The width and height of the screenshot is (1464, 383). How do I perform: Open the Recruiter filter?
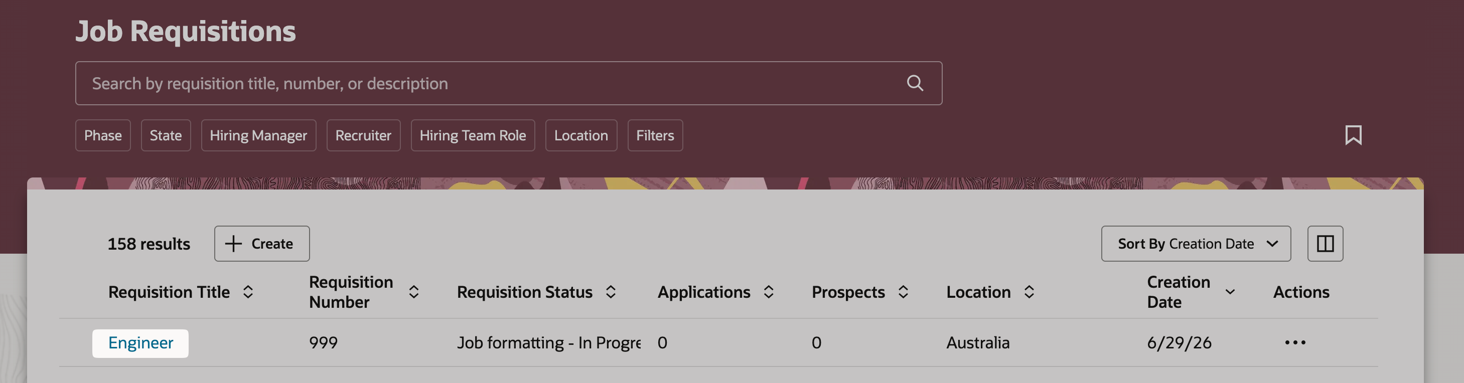pos(364,135)
